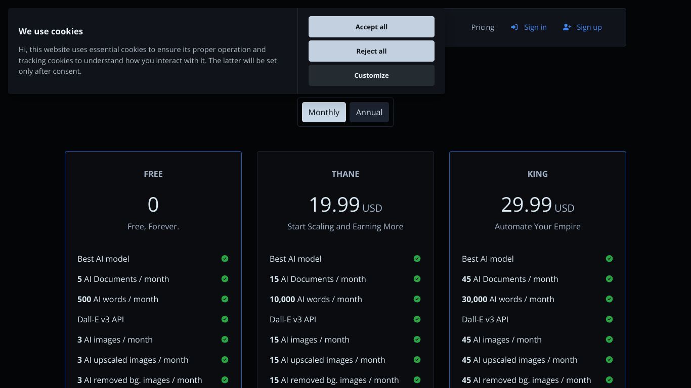This screenshot has height=388, width=691.
Task: Click FREE plan removed bg. images checkmark
Action: [x=225, y=380]
